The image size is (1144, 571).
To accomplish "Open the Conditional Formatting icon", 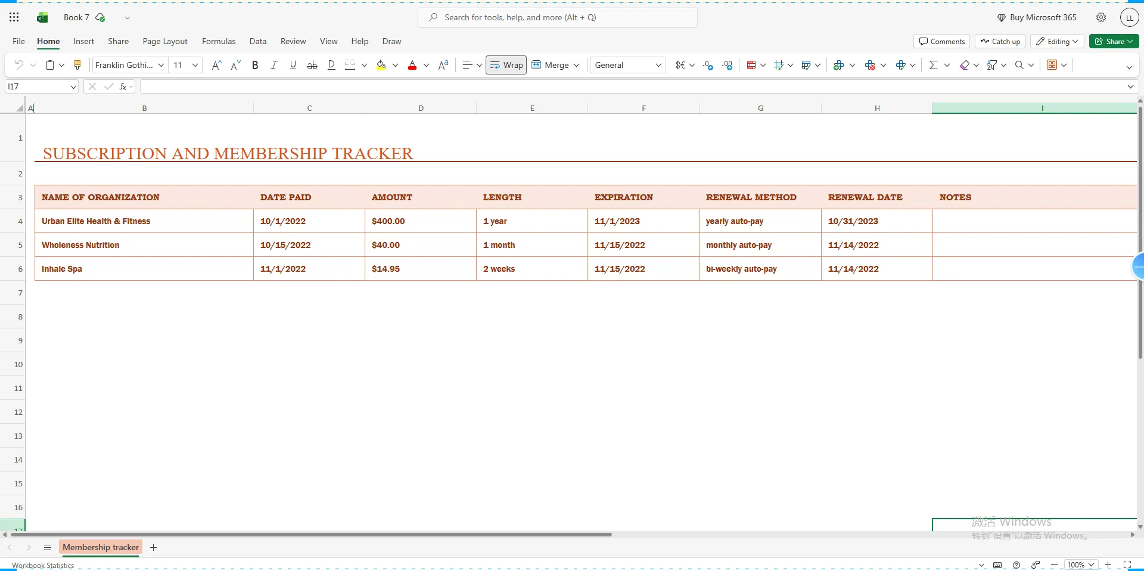I will pyautogui.click(x=751, y=65).
